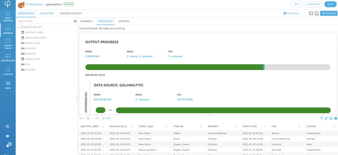Open the Version History tab

pos(71,13)
